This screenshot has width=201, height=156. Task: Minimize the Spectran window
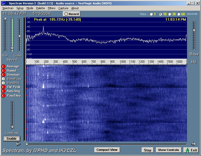coord(188,3)
